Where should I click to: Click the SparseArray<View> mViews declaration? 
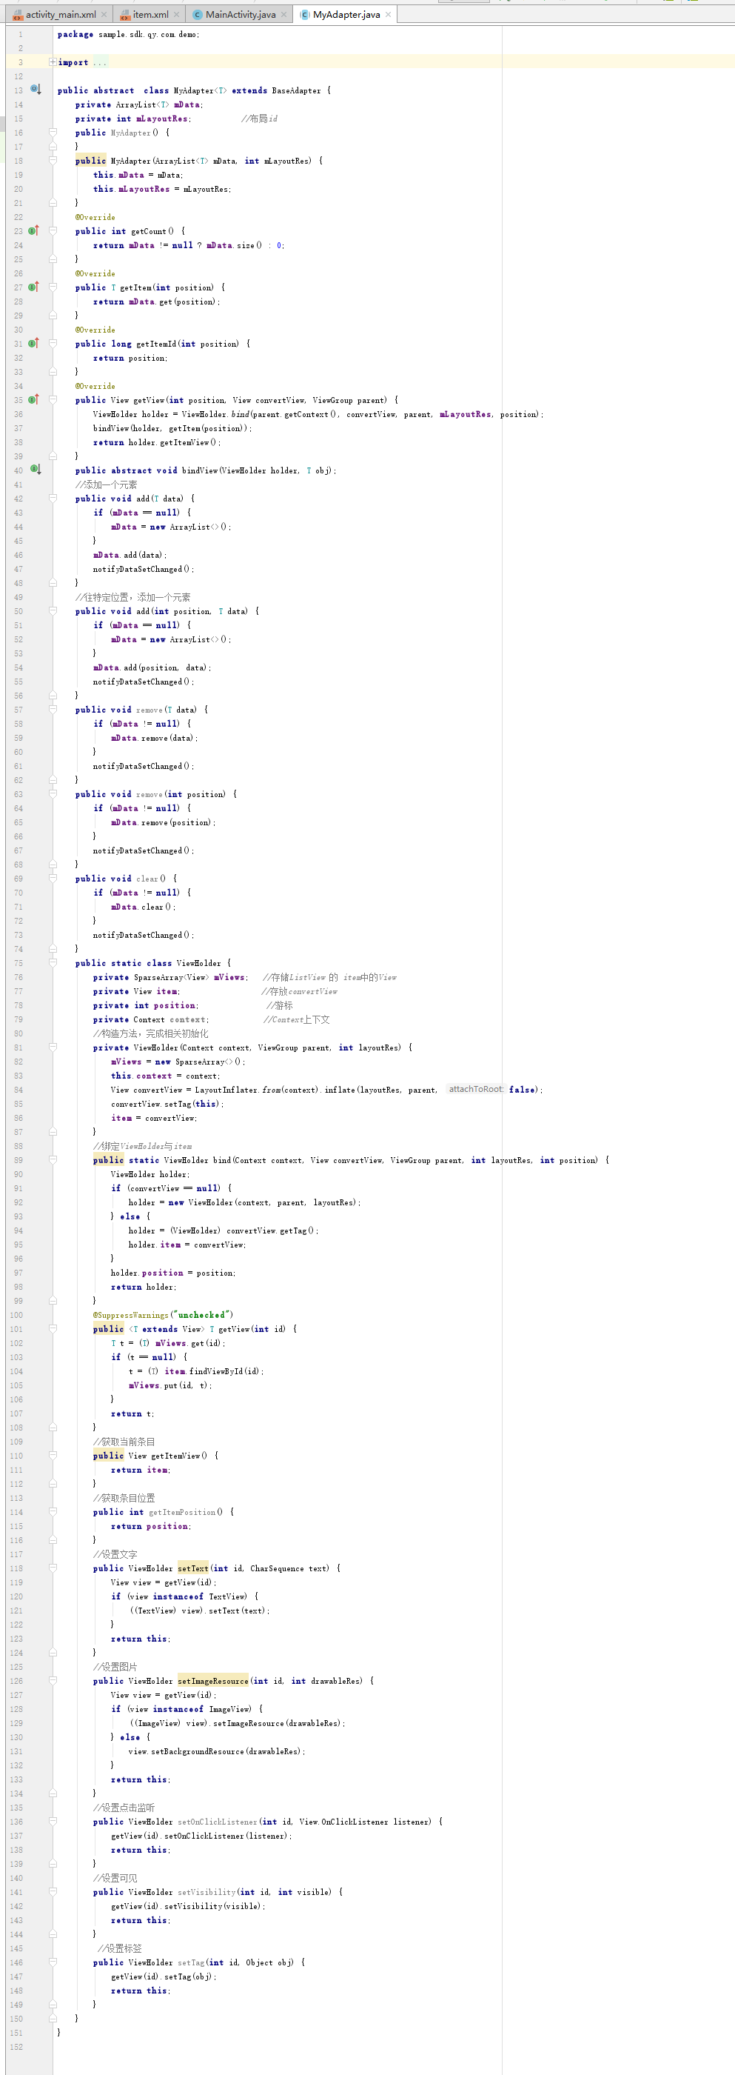(x=171, y=977)
